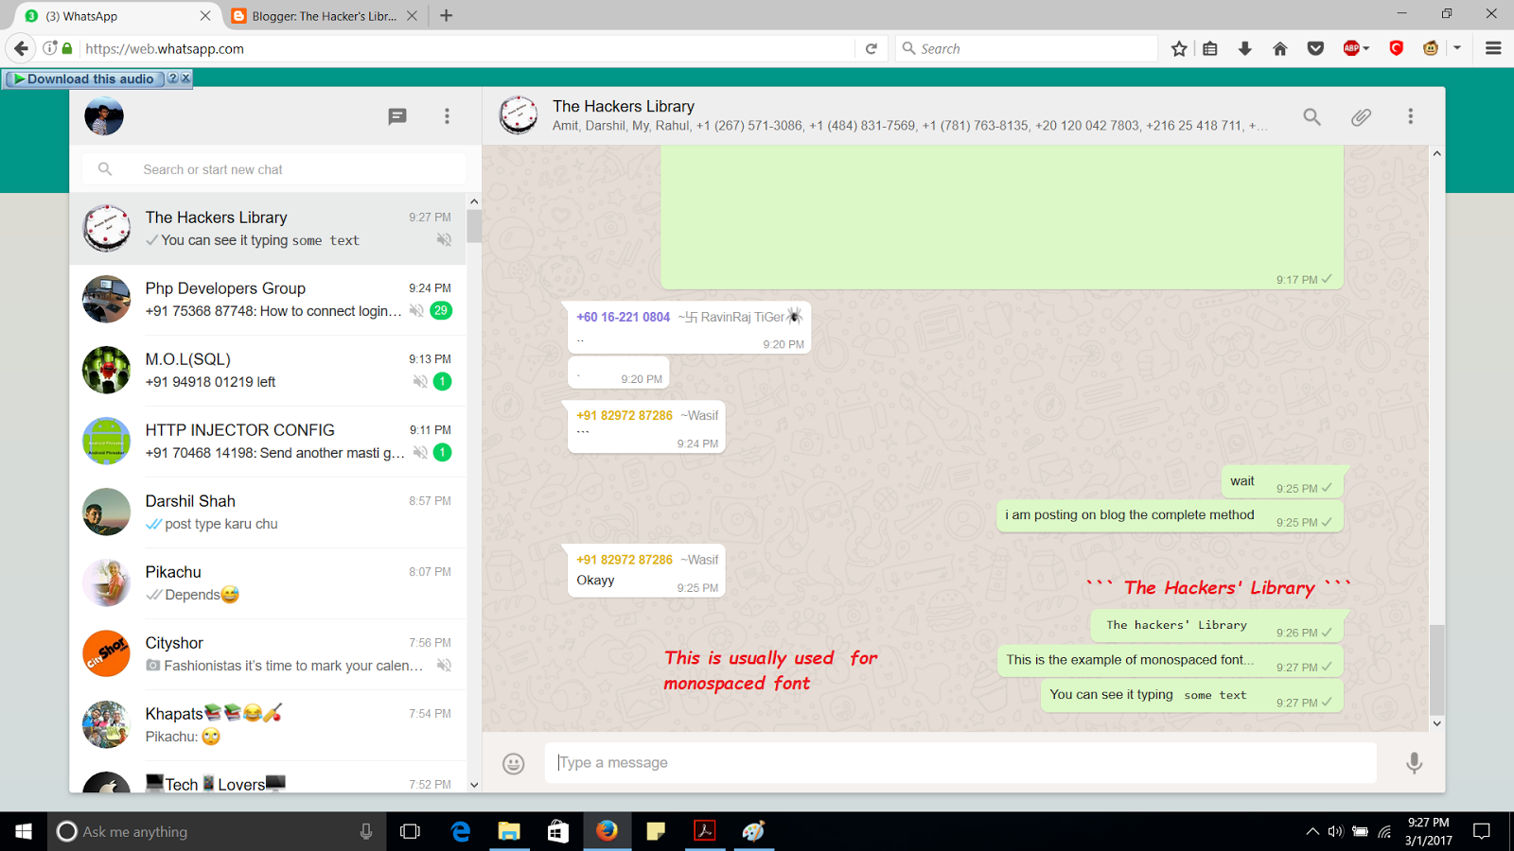Open the WhatsApp options menu (three dots)
This screenshot has width=1514, height=851.
pyautogui.click(x=447, y=115)
